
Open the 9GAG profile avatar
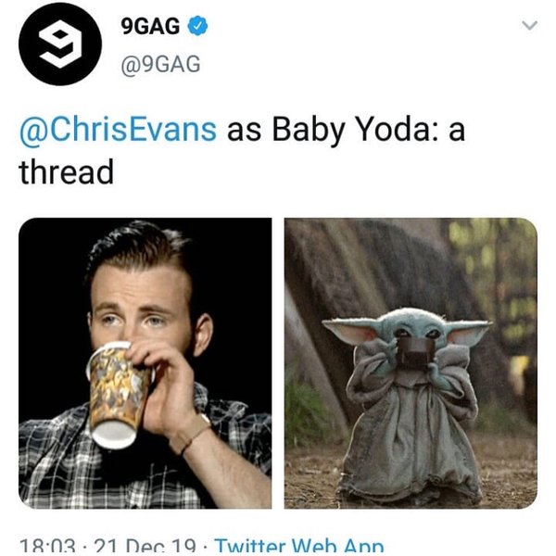pyautogui.click(x=60, y=44)
